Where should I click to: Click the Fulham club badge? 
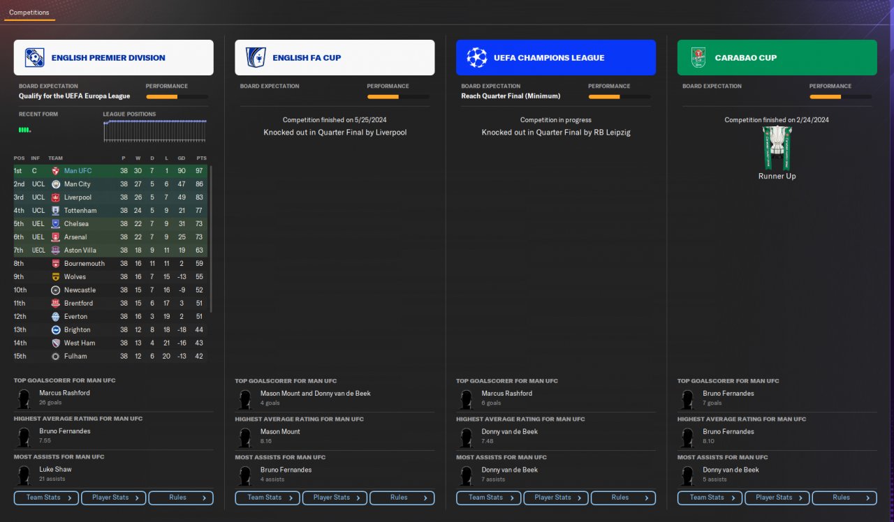[x=56, y=357]
